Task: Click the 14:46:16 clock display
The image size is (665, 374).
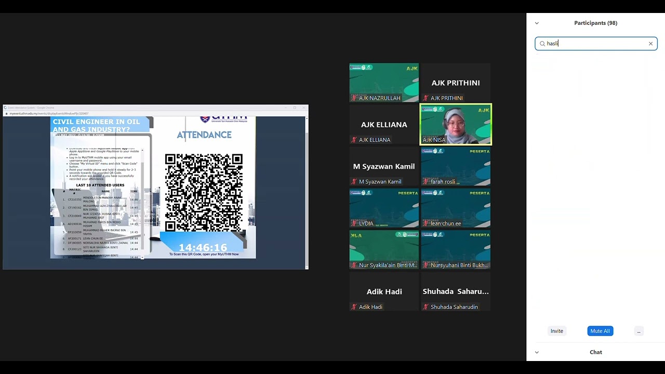Action: [203, 248]
